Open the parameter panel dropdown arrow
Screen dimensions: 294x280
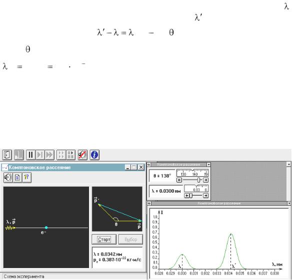(208, 165)
